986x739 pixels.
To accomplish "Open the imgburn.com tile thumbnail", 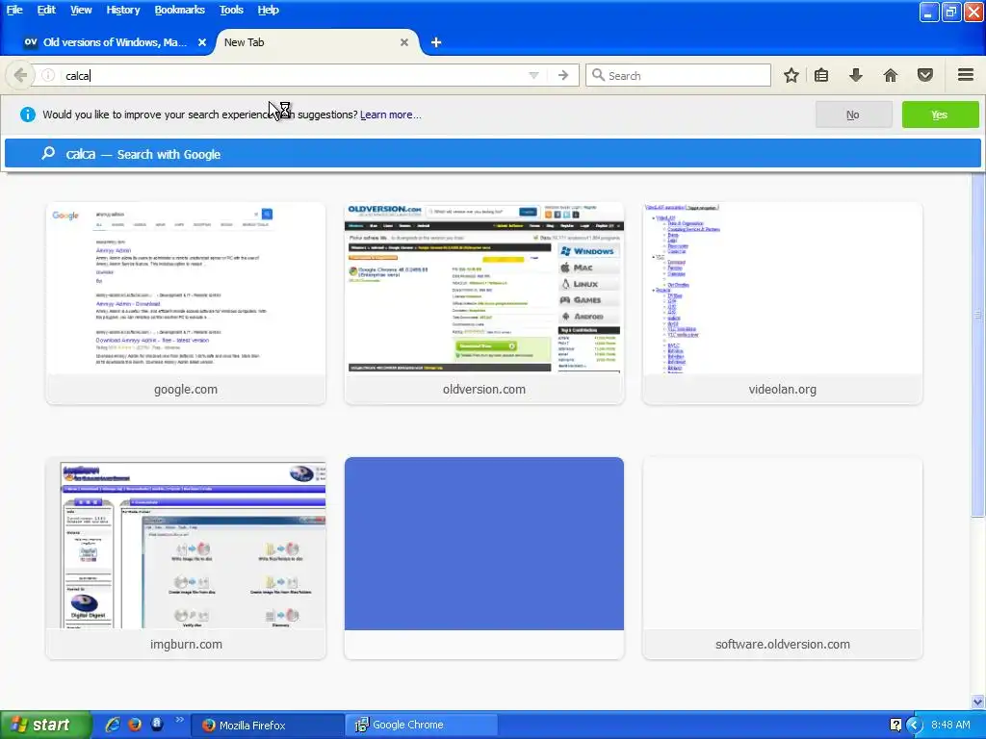I will click(186, 545).
